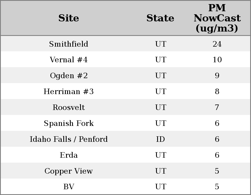
Task: Click Smithfield's NowCast value 24
Action: pos(217,44)
